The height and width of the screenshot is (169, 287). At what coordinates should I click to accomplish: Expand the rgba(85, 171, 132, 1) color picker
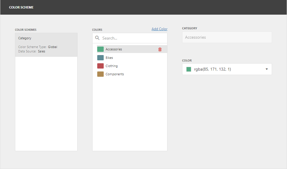(x=227, y=69)
